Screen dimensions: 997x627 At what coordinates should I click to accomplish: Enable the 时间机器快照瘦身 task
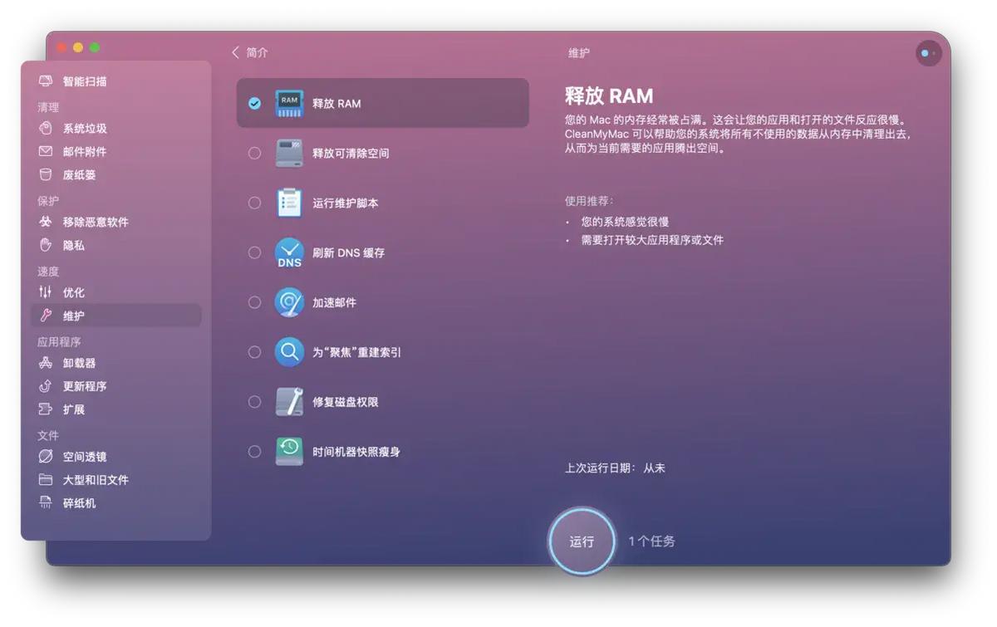pyautogui.click(x=254, y=451)
